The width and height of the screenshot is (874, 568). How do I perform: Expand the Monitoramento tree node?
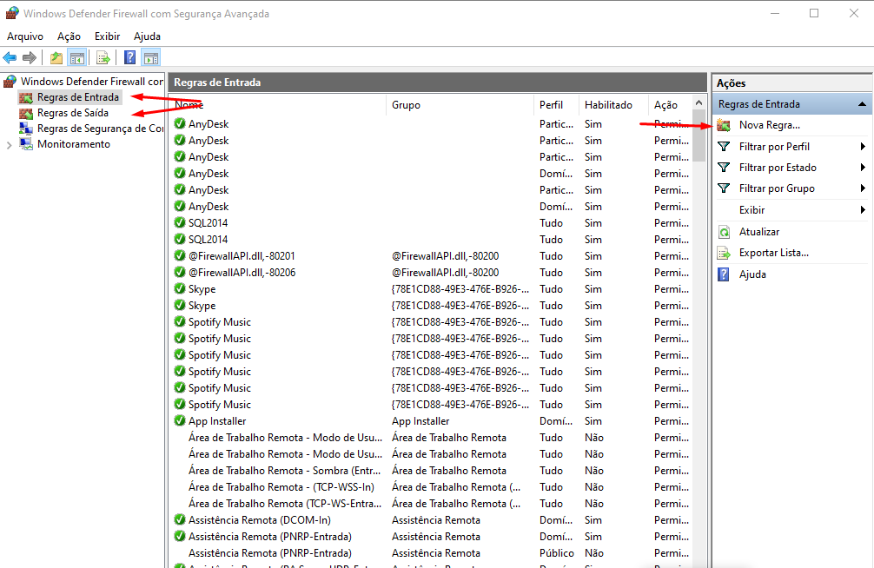[x=9, y=145]
